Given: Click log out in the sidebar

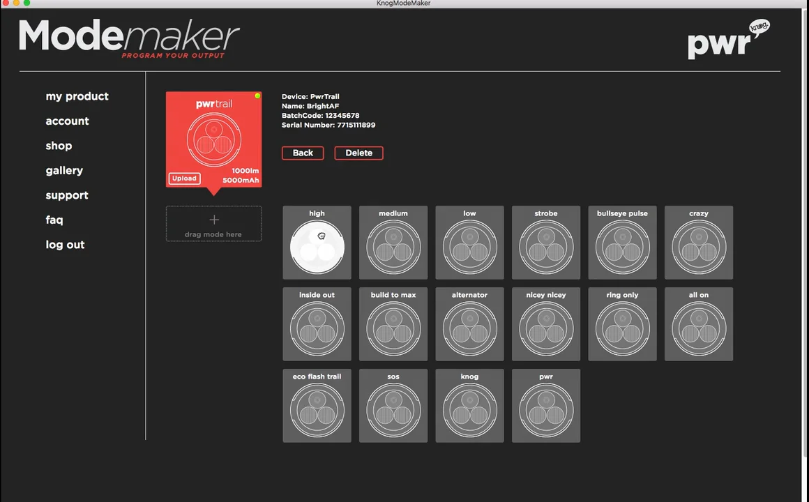Looking at the screenshot, I should 65,245.
